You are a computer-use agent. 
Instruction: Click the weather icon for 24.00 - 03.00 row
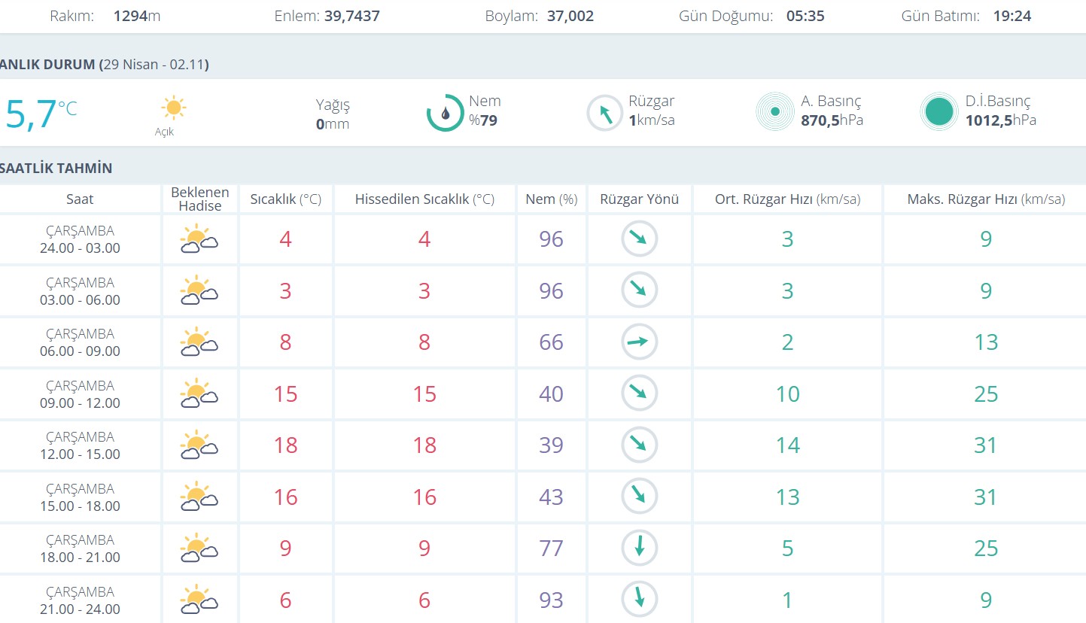pyautogui.click(x=199, y=240)
